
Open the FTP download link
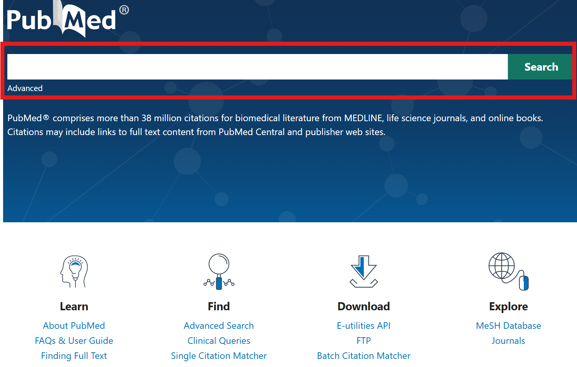click(x=364, y=341)
